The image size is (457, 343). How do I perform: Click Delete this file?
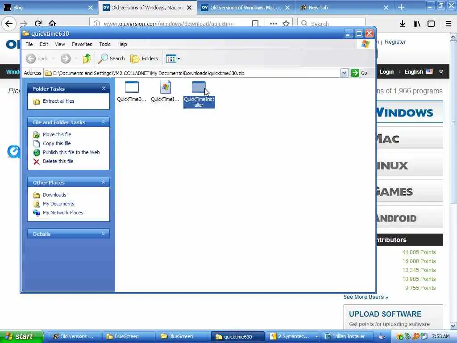click(58, 161)
